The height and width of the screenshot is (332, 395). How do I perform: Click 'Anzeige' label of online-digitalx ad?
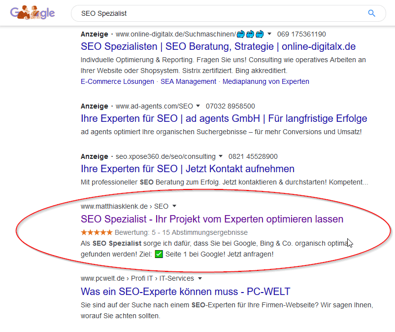95,34
